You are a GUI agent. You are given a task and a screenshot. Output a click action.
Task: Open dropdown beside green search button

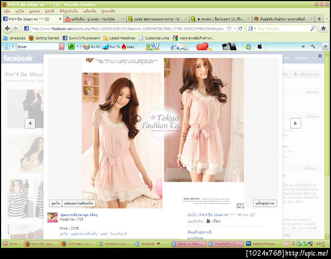click(77, 46)
